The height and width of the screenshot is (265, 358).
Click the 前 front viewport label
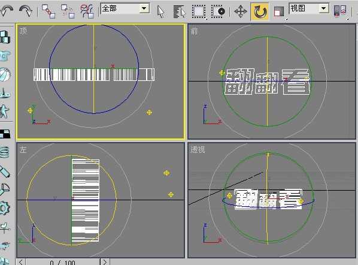tap(194, 31)
